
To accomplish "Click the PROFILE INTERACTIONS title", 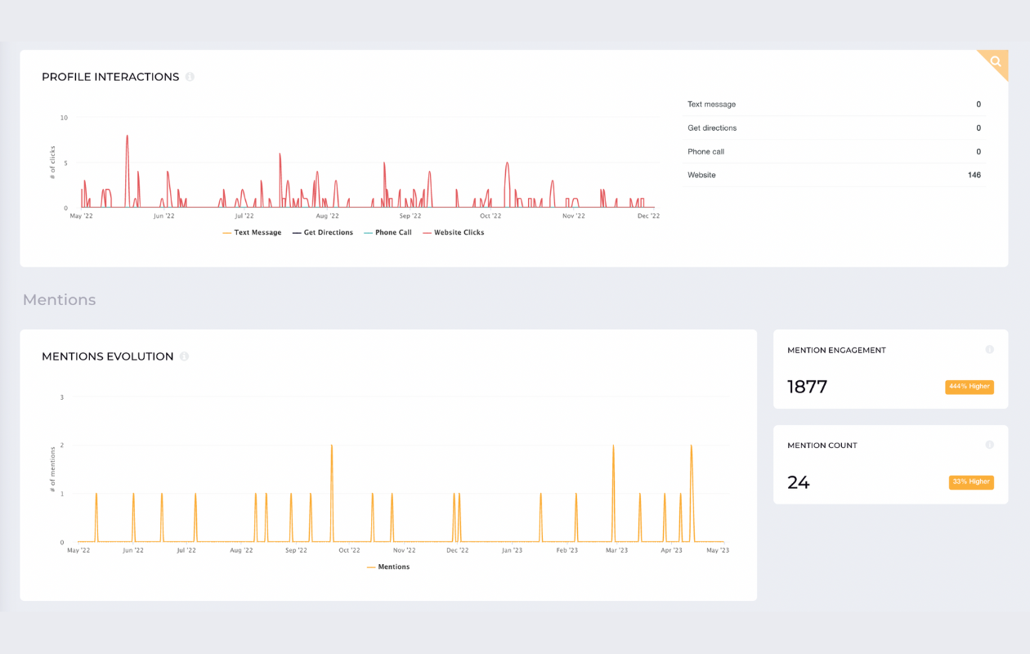I will click(110, 77).
